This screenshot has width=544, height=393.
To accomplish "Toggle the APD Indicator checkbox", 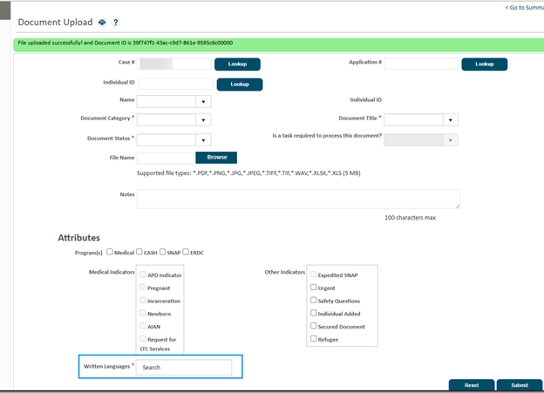I will (143, 274).
